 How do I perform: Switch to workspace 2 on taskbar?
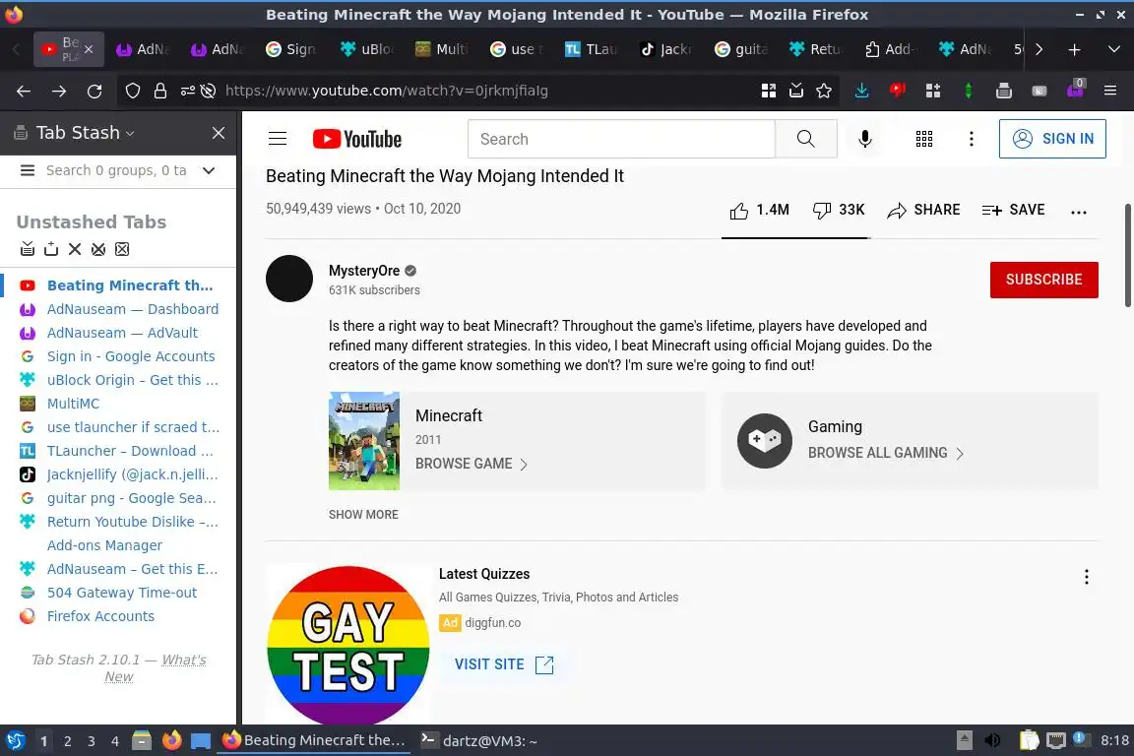[x=67, y=741]
